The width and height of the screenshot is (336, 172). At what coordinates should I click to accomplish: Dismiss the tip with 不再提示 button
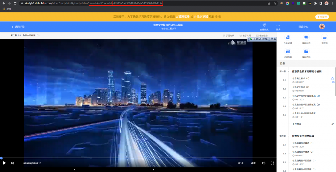tap(322, 17)
